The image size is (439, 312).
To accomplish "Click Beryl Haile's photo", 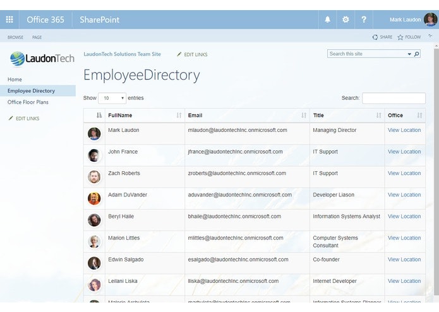I will pos(94,220).
